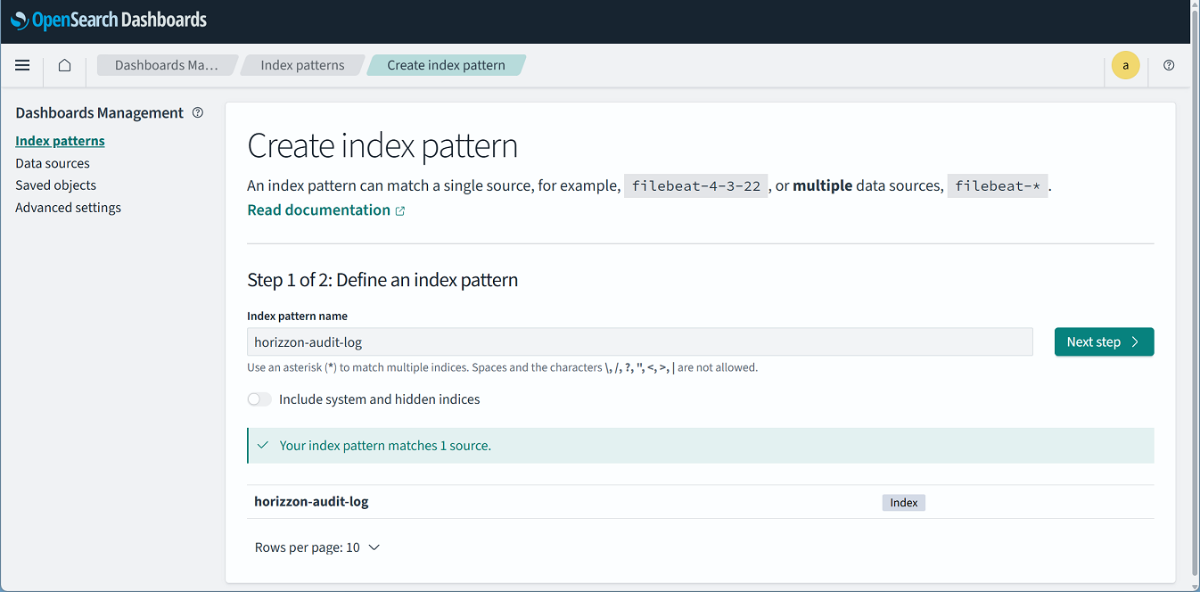
Task: Click the Step 1 of 2 heading
Action: tap(382, 280)
